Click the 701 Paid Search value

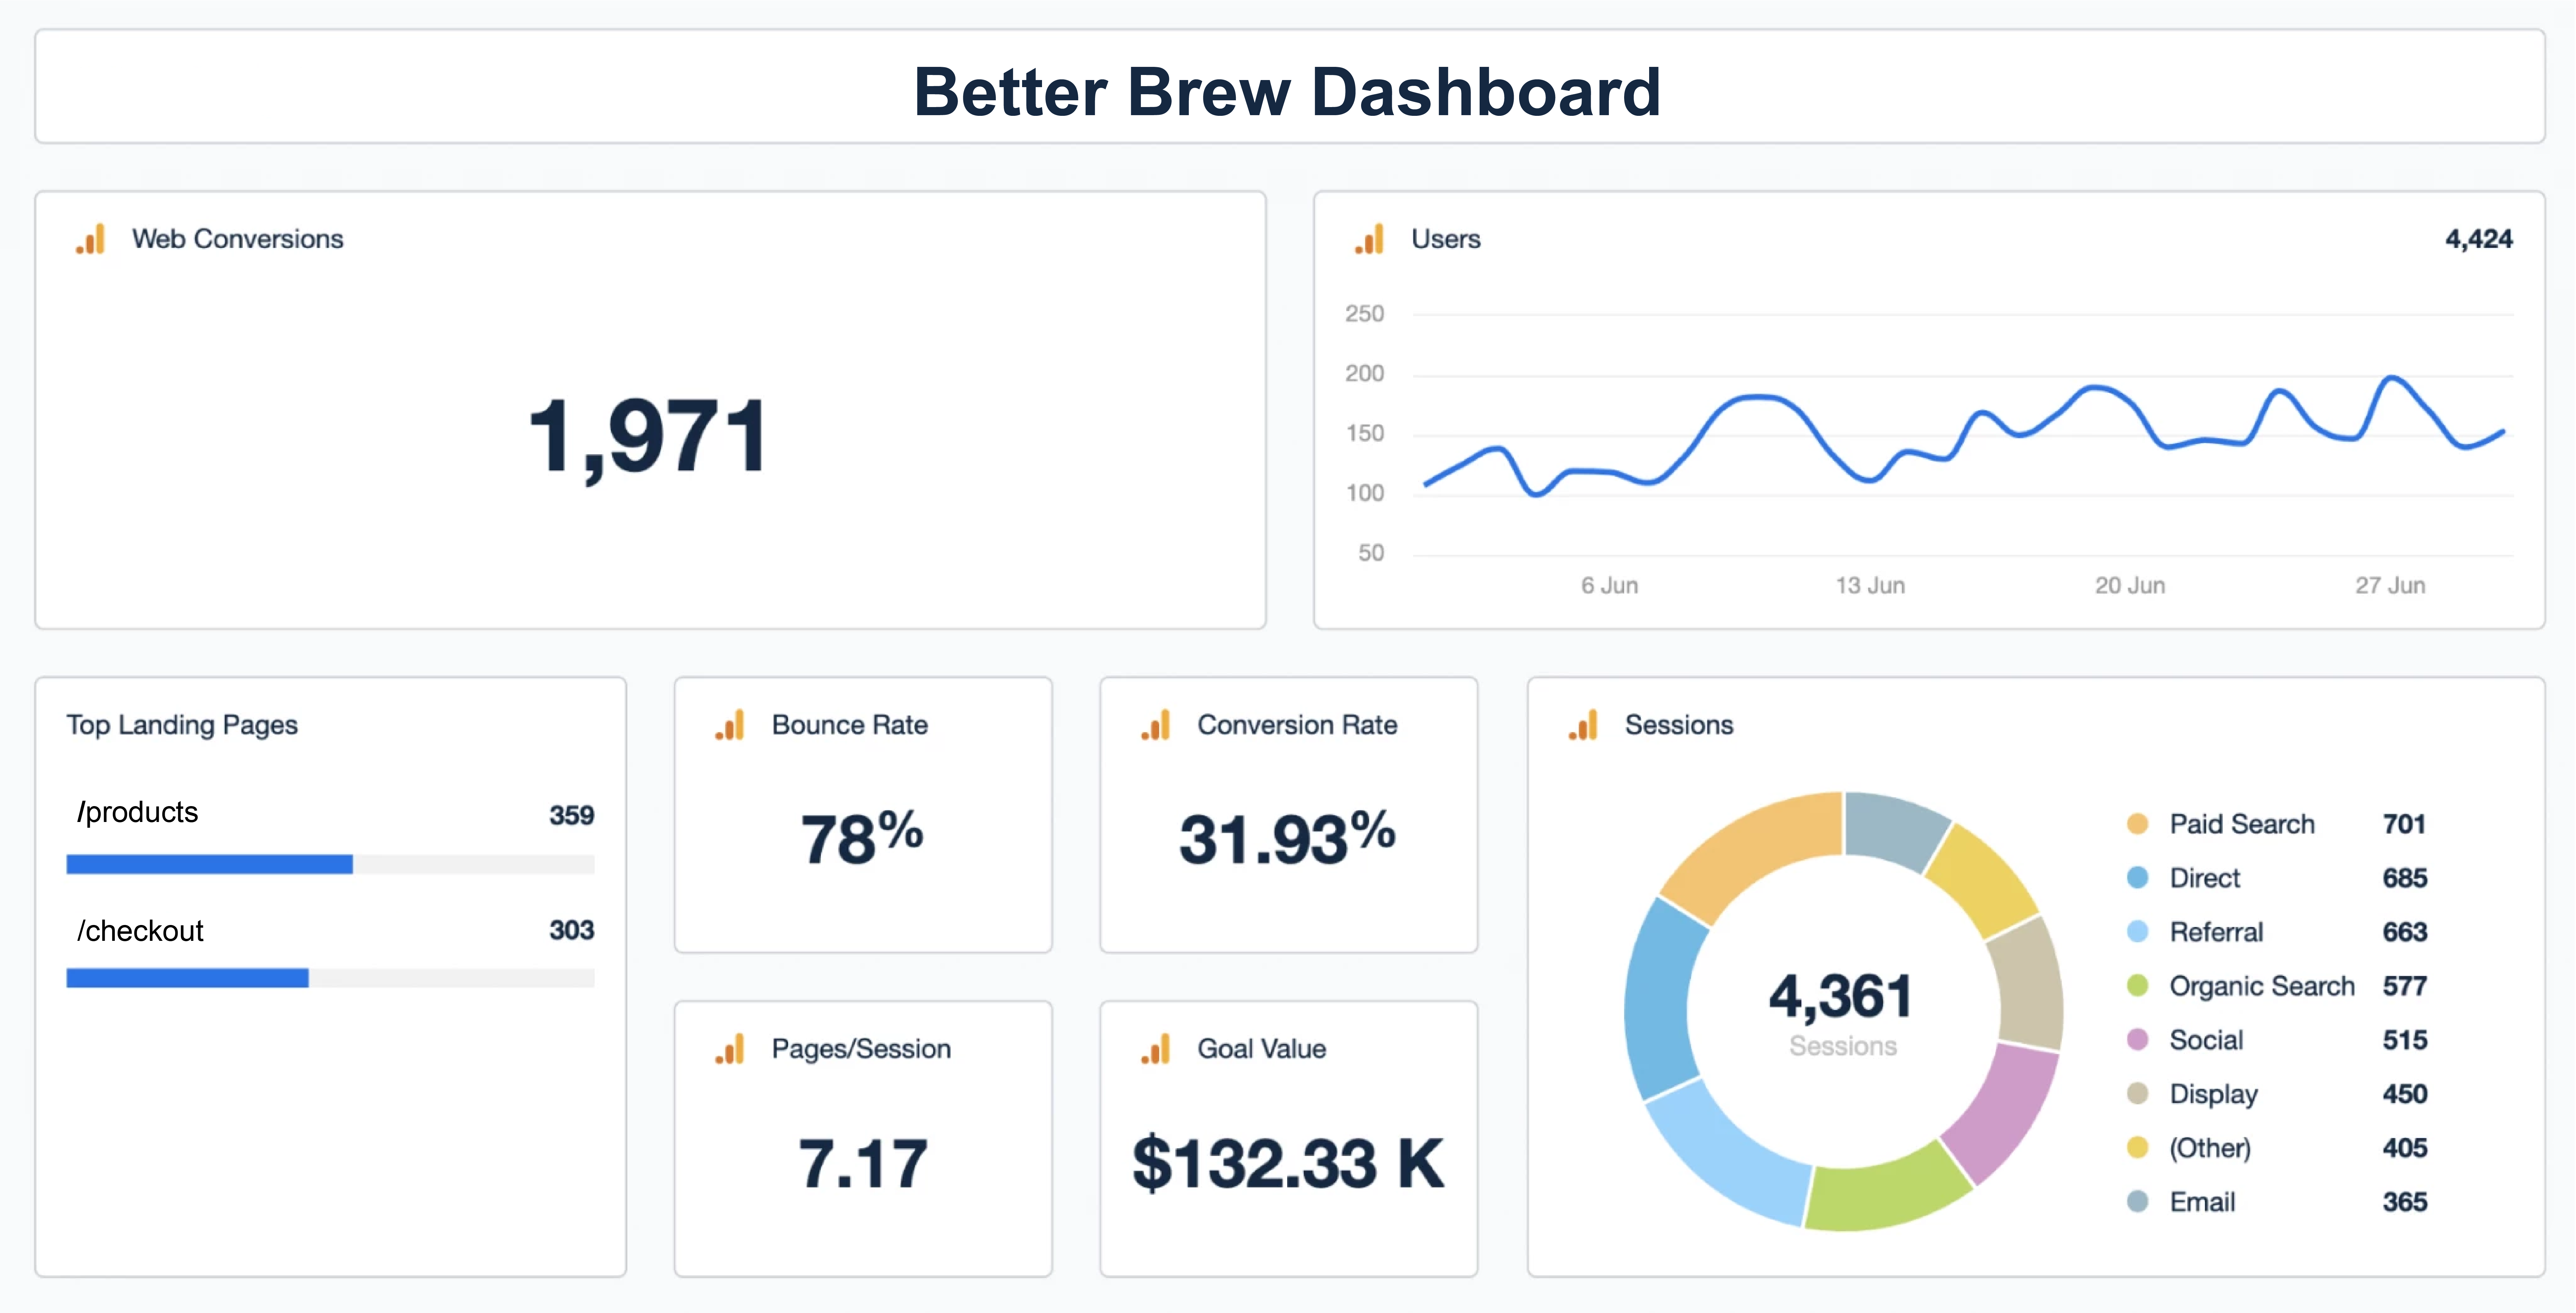coord(2404,824)
